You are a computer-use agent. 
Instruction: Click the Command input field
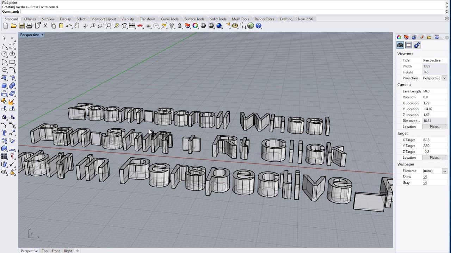233,12
